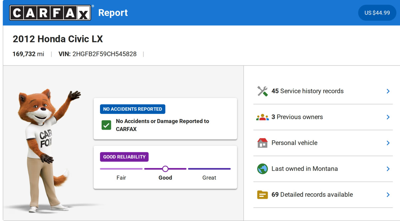Screen dimensions: 400x221
Task: Click the reliability slider circle handle
Action: point(165,169)
